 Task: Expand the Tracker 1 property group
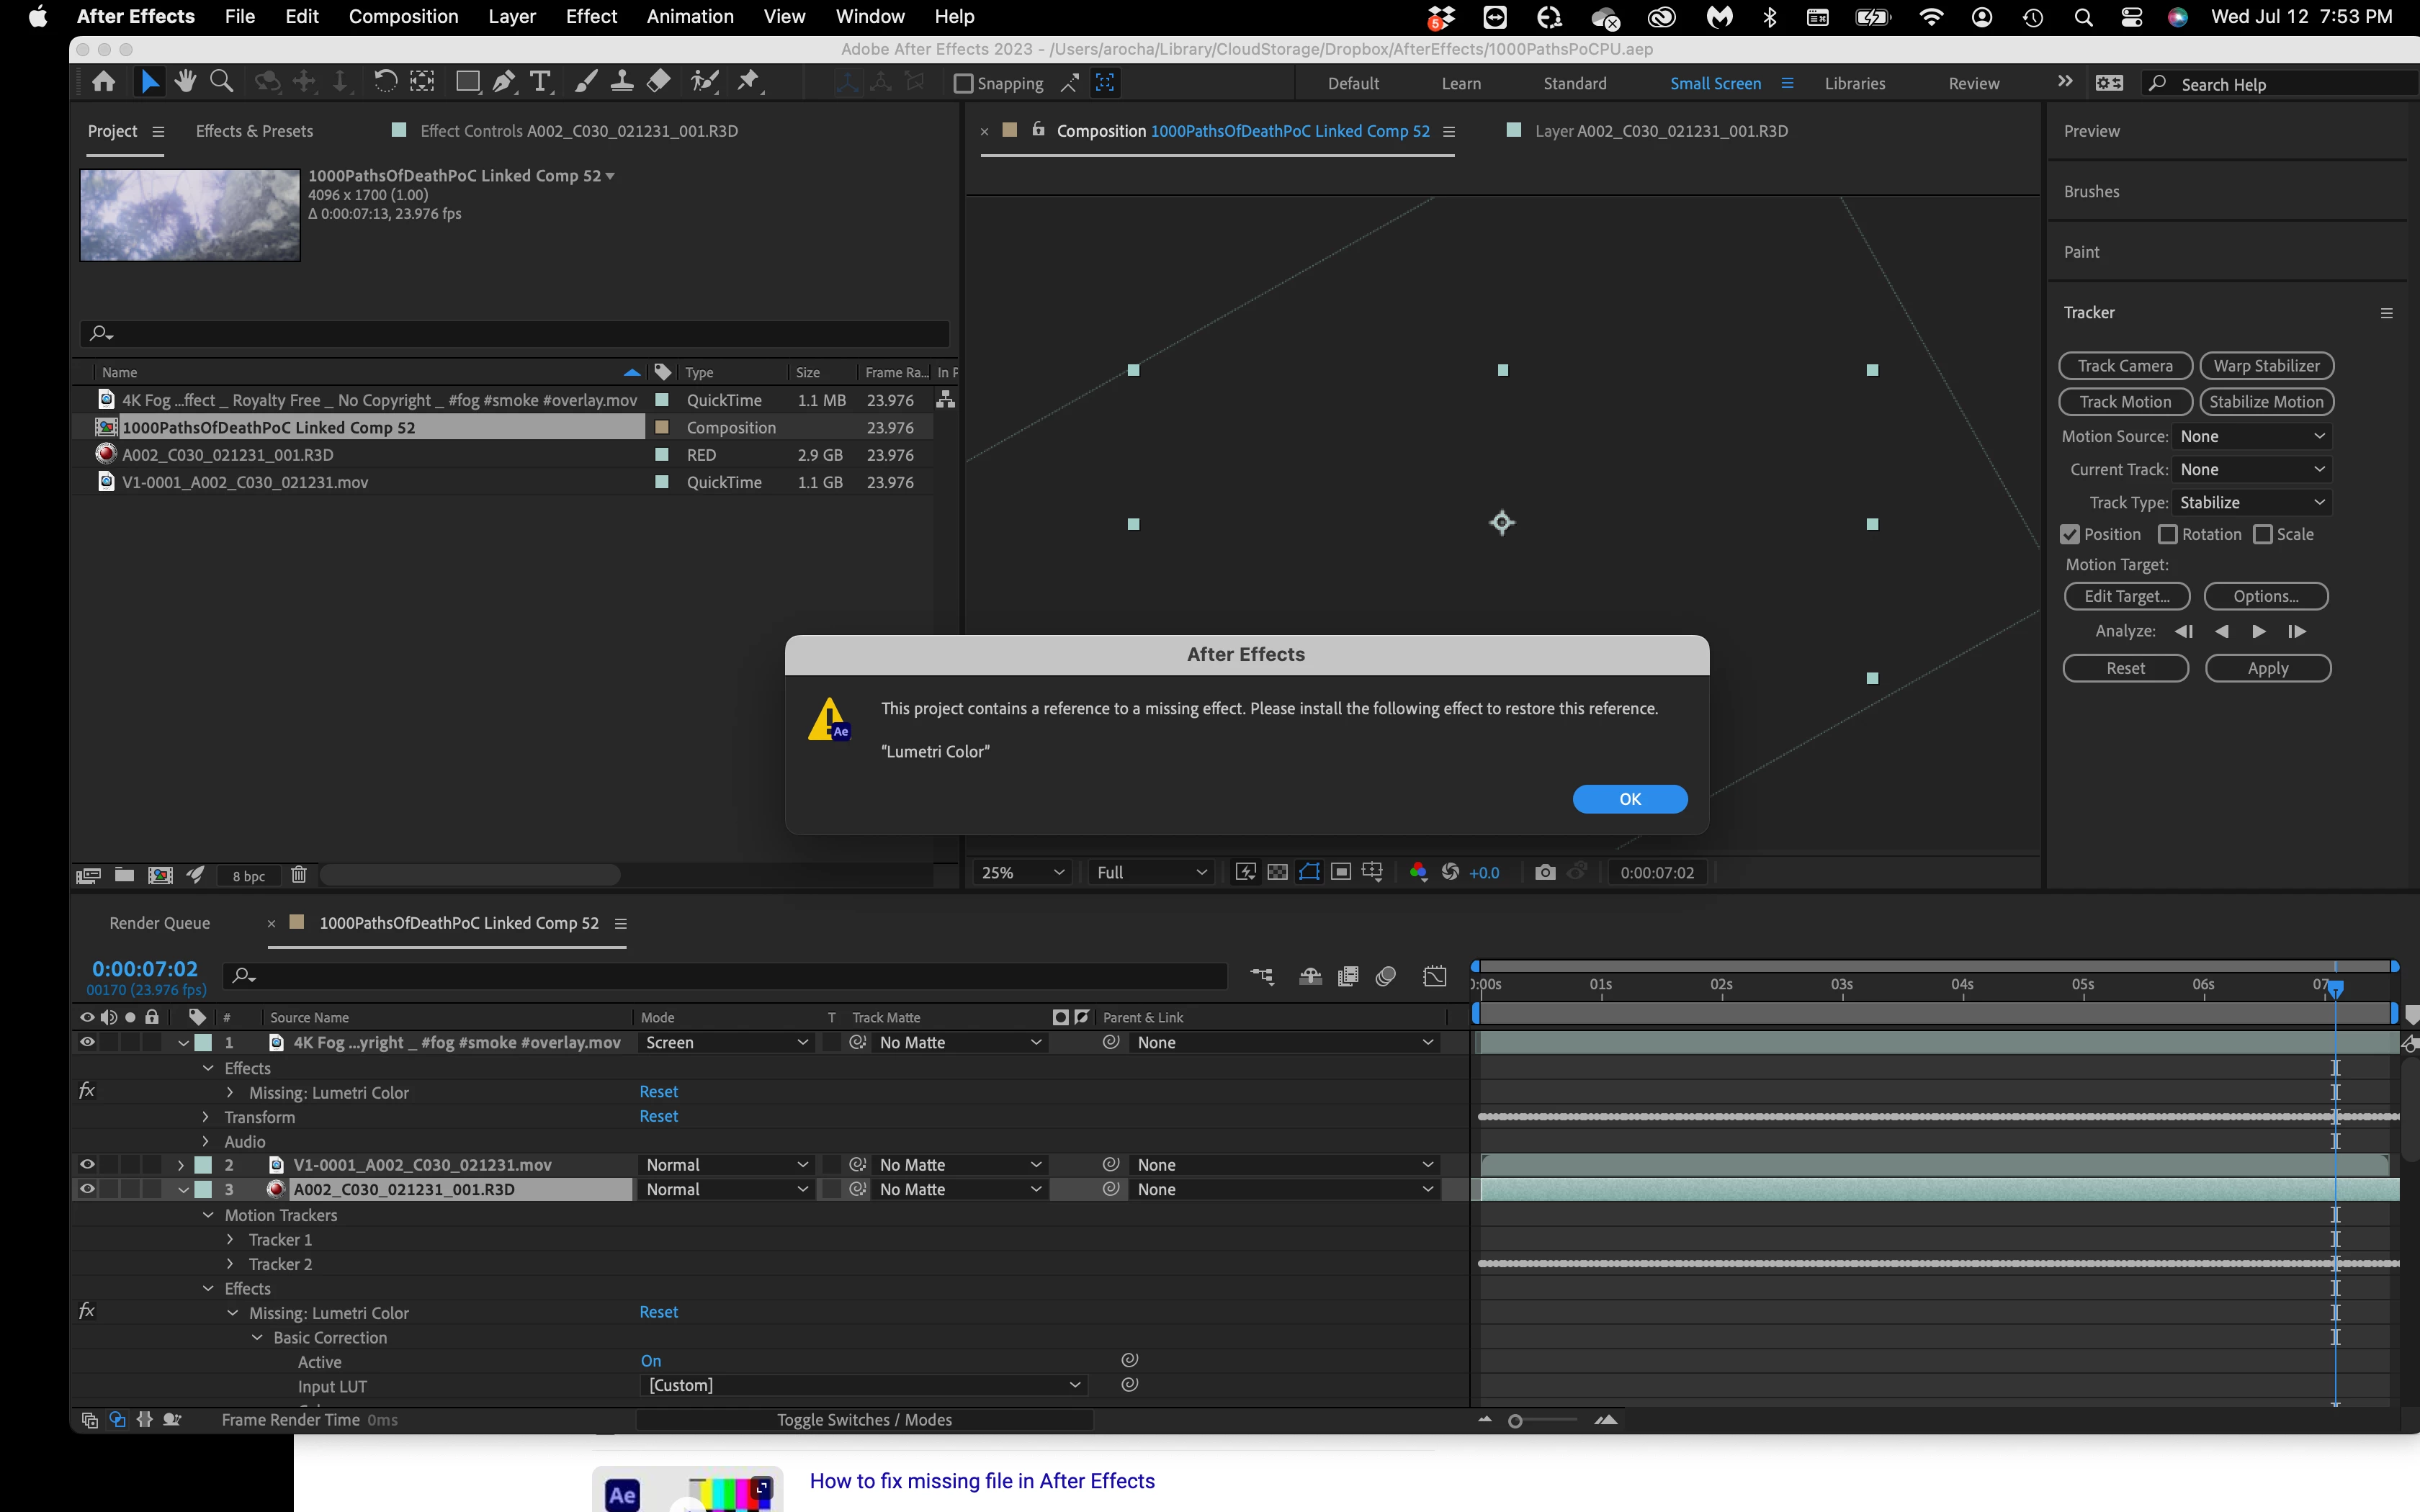click(230, 1240)
